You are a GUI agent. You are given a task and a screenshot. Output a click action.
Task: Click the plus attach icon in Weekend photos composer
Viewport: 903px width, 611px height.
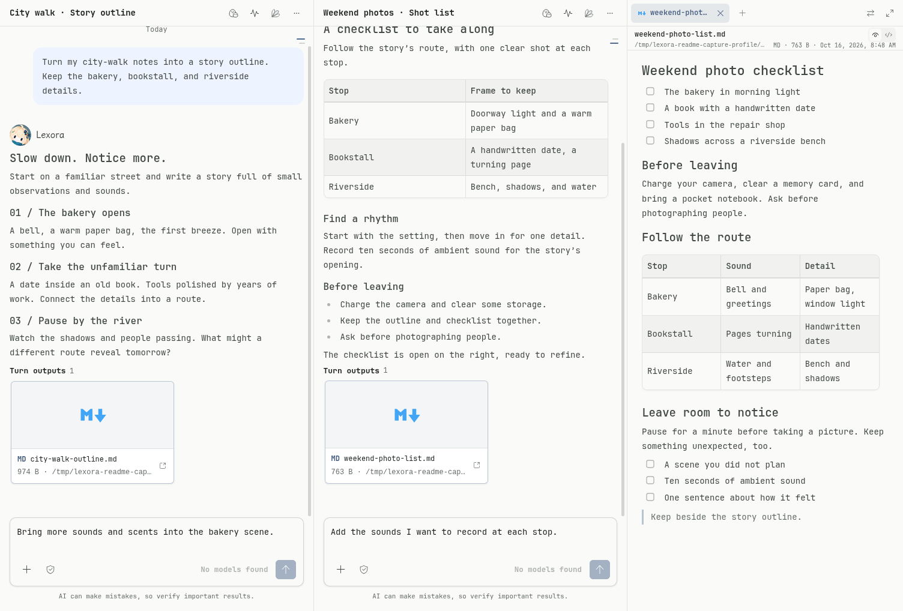click(340, 570)
